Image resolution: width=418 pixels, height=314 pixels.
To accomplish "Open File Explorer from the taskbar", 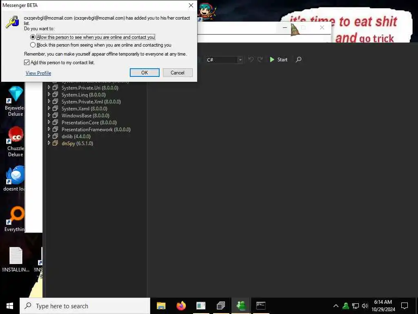I will (x=161, y=306).
